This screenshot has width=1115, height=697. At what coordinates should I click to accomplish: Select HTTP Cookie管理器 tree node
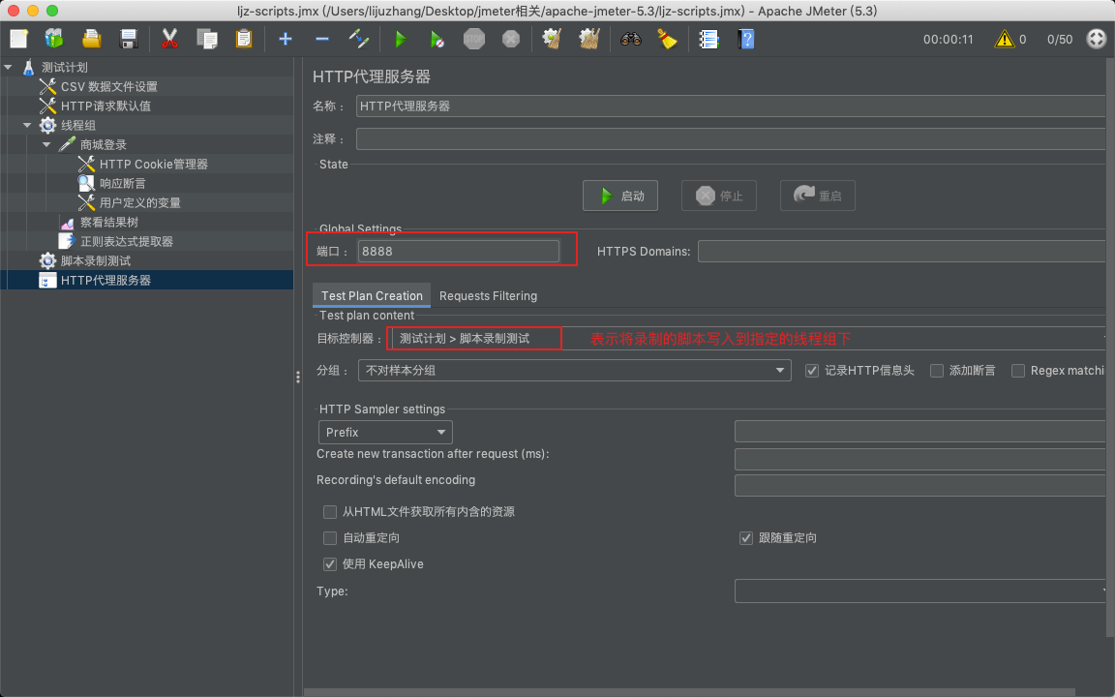pyautogui.click(x=154, y=164)
